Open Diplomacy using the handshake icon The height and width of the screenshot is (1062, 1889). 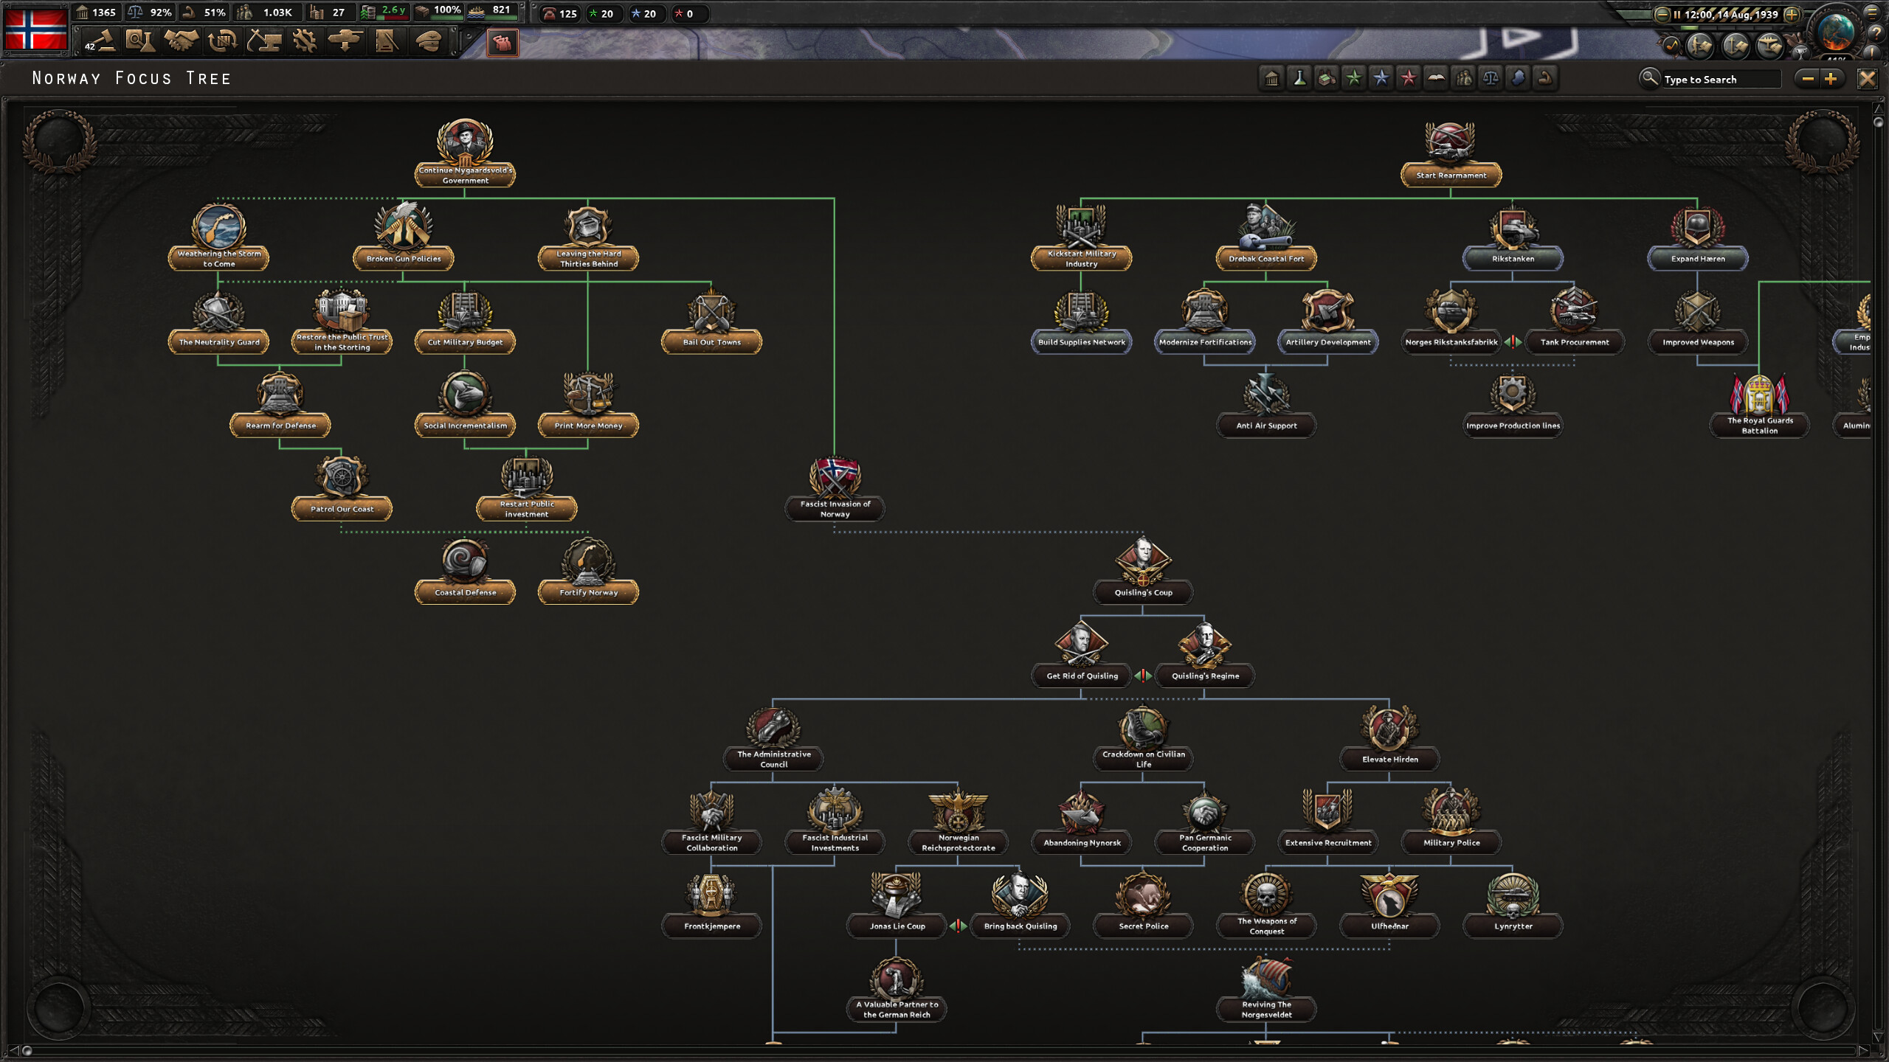click(x=182, y=43)
